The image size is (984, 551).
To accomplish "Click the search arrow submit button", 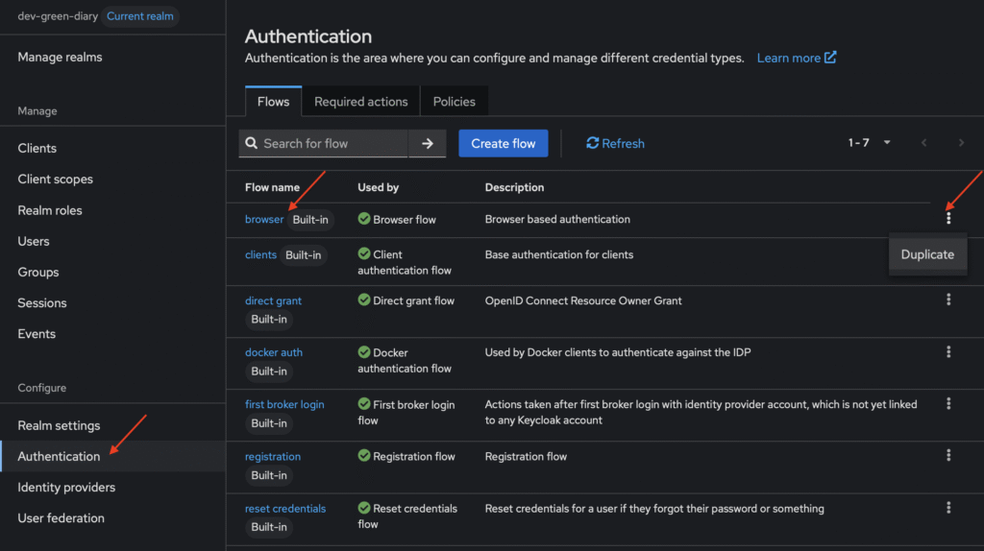I will [x=428, y=143].
